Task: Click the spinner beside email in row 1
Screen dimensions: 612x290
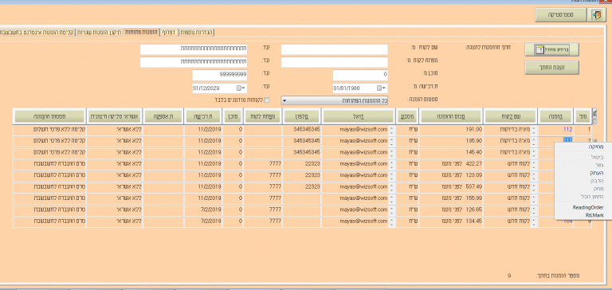Action: pyautogui.click(x=391, y=130)
